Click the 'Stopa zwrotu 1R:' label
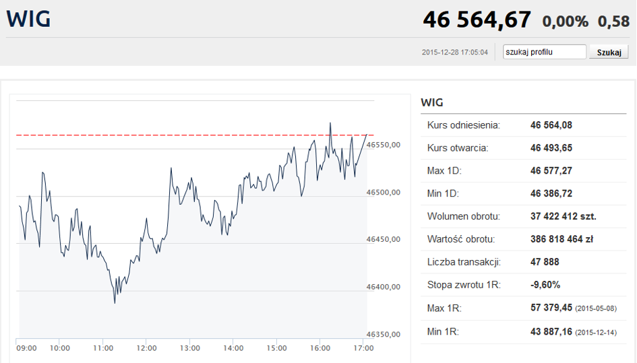 pos(464,285)
